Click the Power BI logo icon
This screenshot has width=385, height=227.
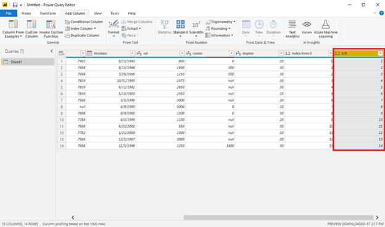[x=5, y=5]
